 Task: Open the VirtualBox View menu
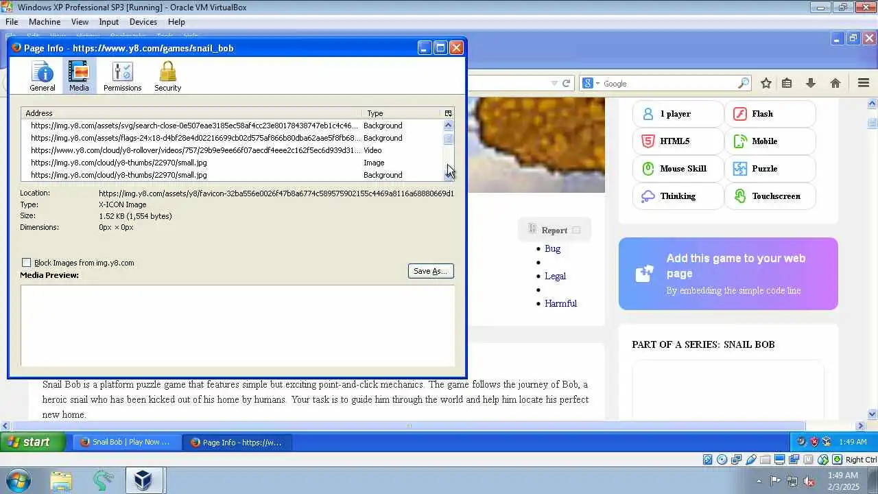(x=80, y=22)
